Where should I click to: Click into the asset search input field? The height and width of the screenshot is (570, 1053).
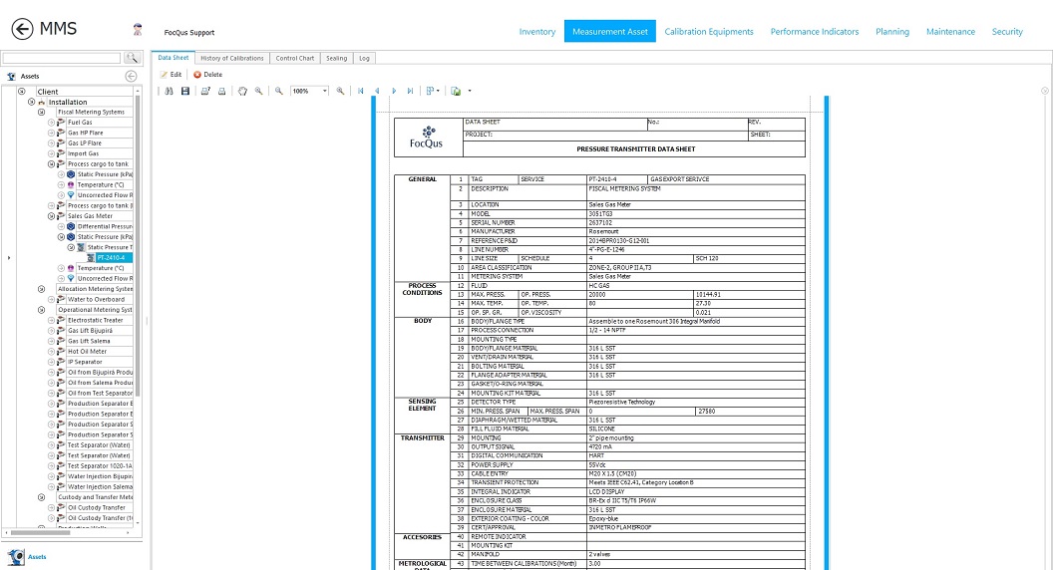coord(62,59)
